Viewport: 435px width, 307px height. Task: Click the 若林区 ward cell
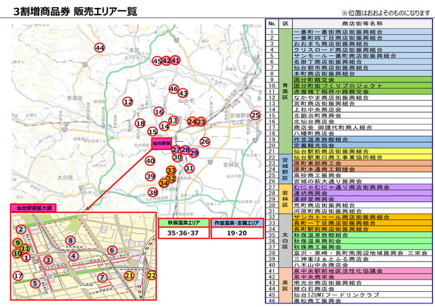(x=286, y=199)
